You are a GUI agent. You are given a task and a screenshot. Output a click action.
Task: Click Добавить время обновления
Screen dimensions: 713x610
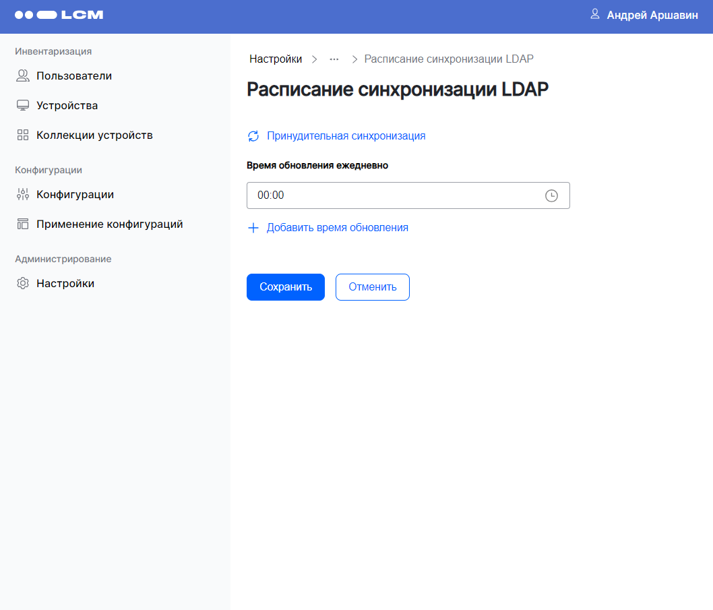[x=338, y=228]
